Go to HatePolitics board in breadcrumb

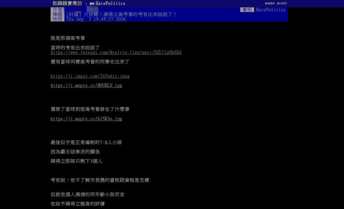coord(107,3)
